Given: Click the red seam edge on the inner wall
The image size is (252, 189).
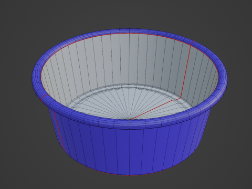Looking at the screenshot, I should point(185,72).
